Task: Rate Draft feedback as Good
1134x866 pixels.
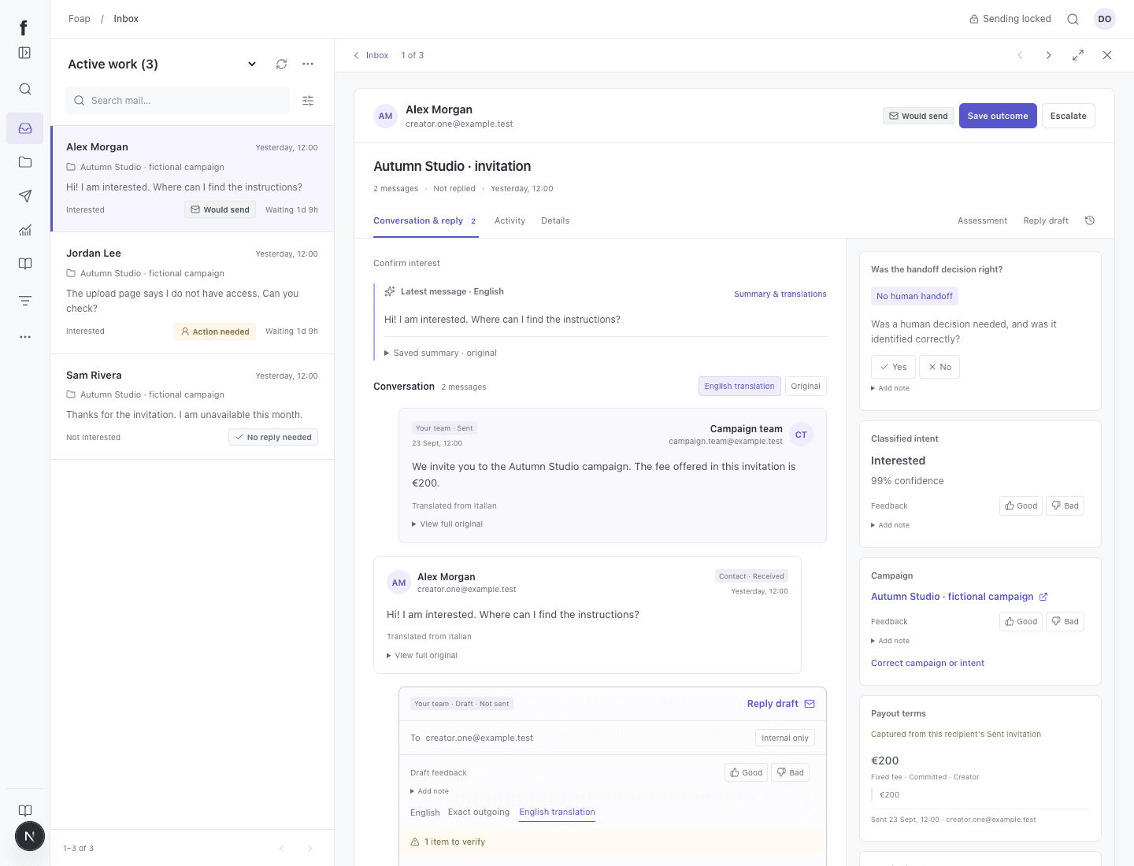Action: (x=746, y=772)
